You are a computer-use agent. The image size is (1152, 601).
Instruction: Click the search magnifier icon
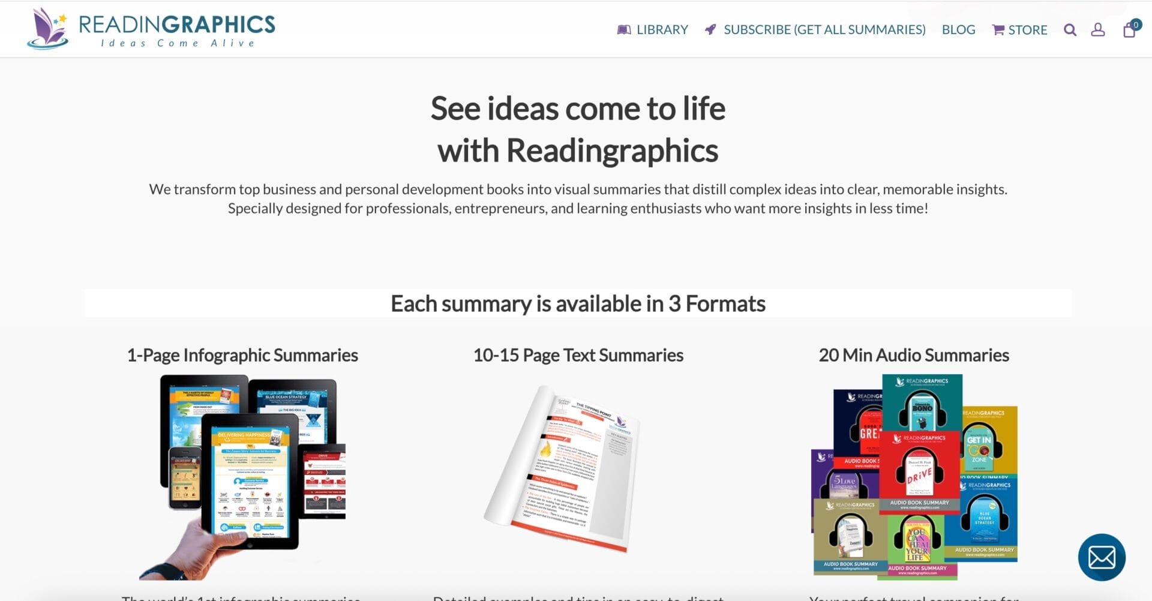coord(1070,30)
